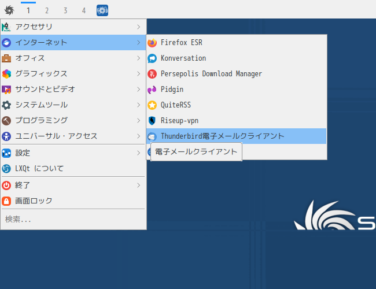Click the Persepolis Download Manager icon

pyautogui.click(x=152, y=74)
